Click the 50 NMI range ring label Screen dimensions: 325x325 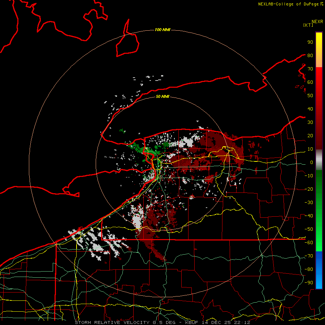(162, 96)
